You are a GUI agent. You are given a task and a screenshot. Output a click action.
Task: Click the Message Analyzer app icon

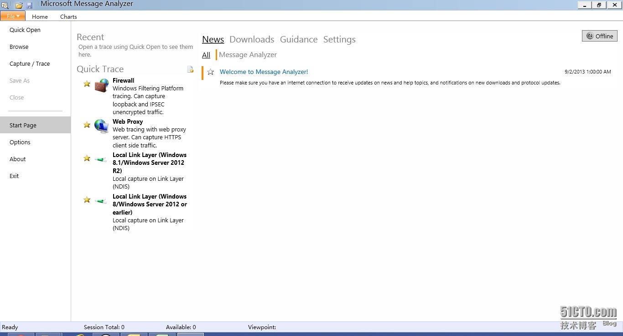(5, 5)
